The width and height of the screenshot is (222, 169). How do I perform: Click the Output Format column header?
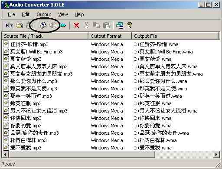pyautogui.click(x=110, y=36)
